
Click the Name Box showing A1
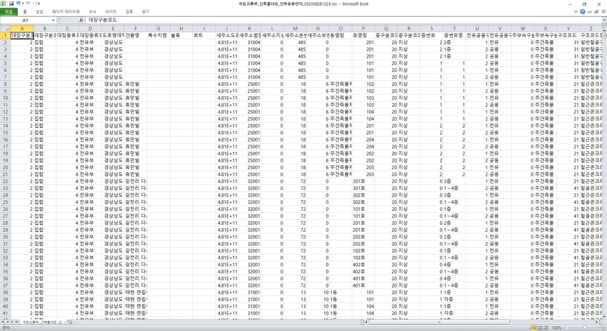25,20
